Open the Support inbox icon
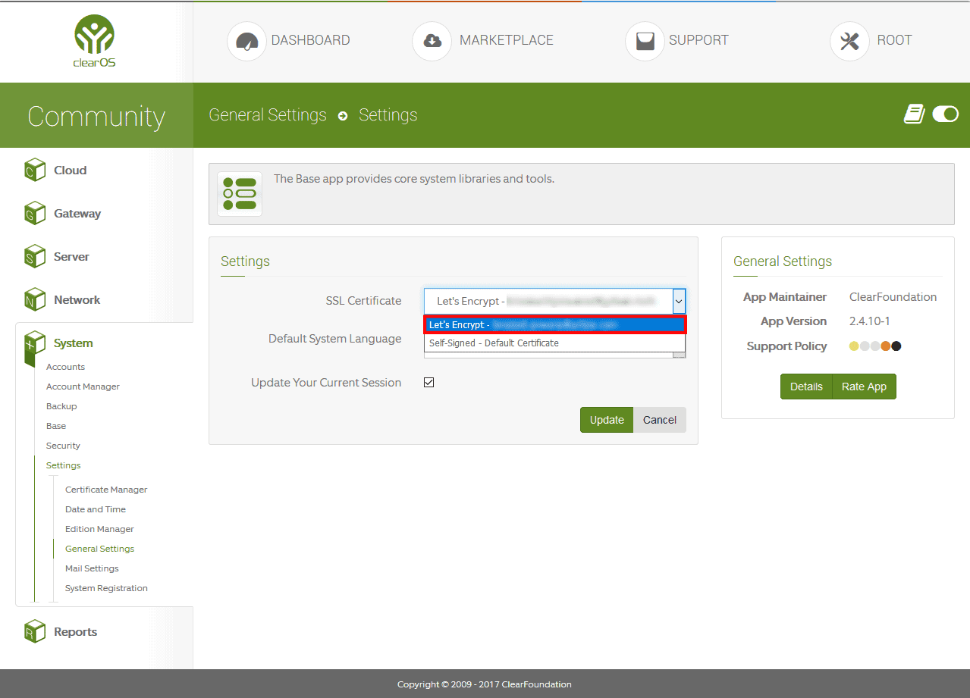Image resolution: width=970 pixels, height=698 pixels. pos(645,41)
